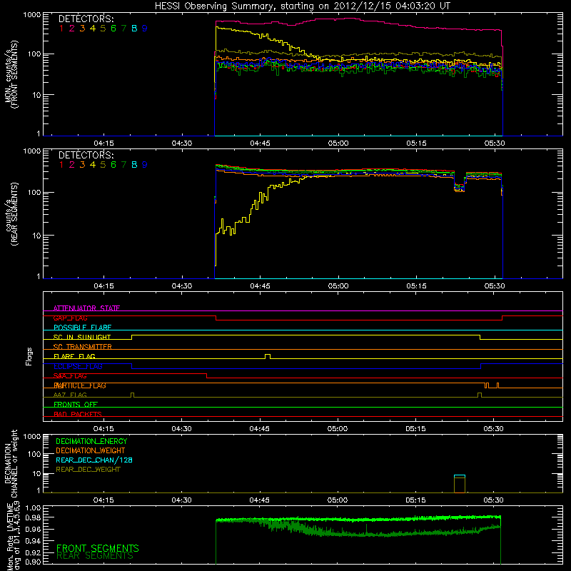Click the Flags axis title
This screenshot has height=571, width=571.
point(29,356)
